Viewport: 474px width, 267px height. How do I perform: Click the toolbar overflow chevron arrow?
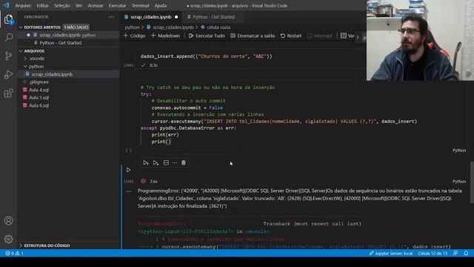[x=358, y=37]
